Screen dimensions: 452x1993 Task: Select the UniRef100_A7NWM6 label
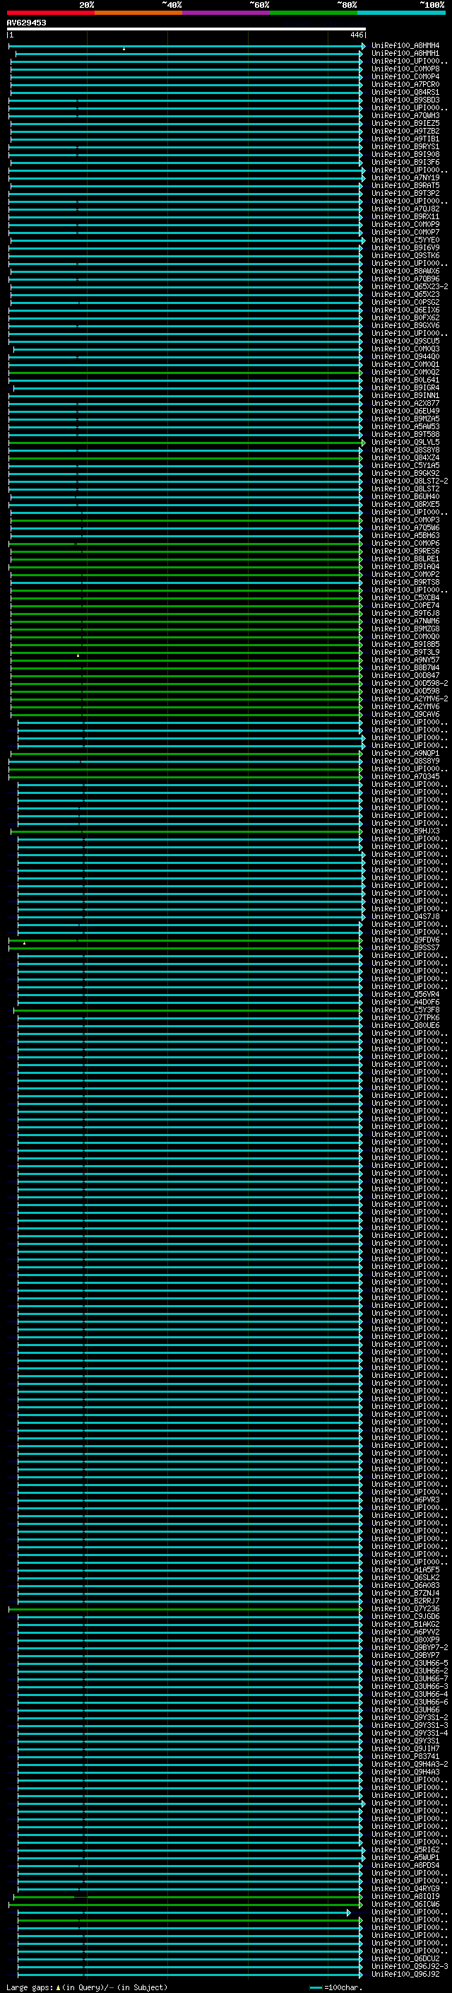405,621
